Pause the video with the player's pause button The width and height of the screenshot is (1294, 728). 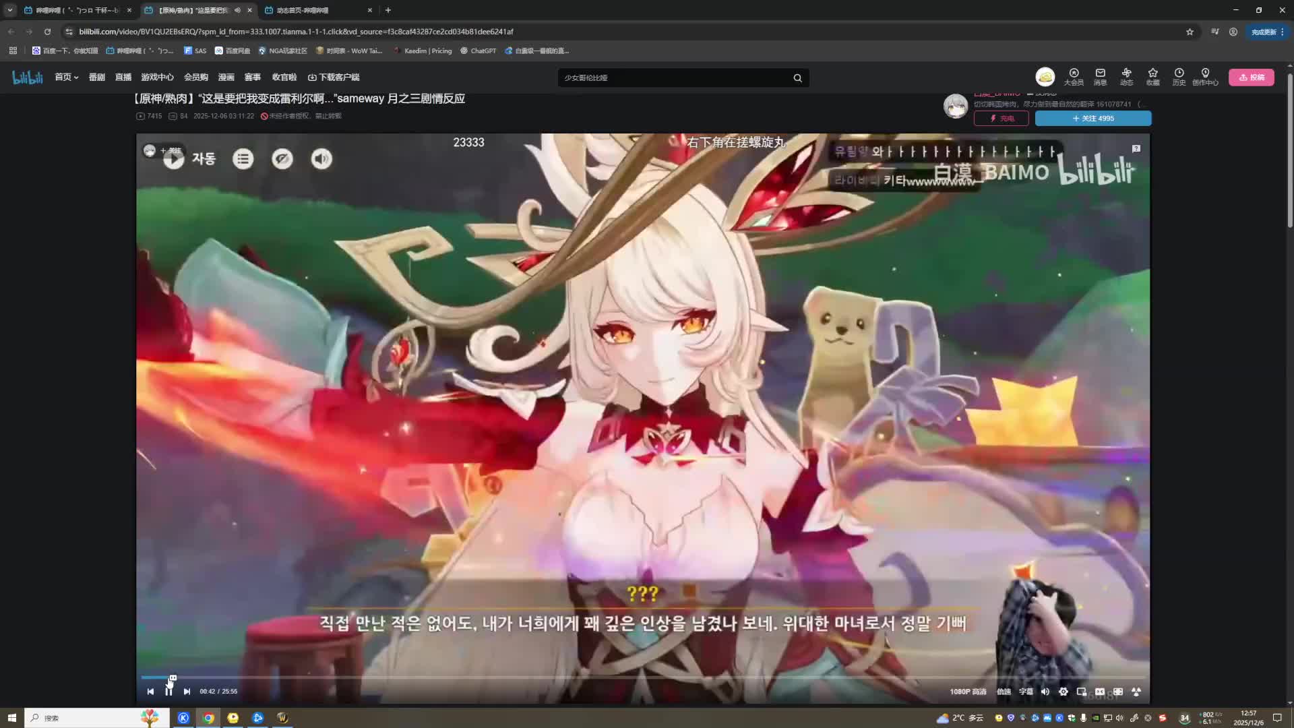coord(168,692)
